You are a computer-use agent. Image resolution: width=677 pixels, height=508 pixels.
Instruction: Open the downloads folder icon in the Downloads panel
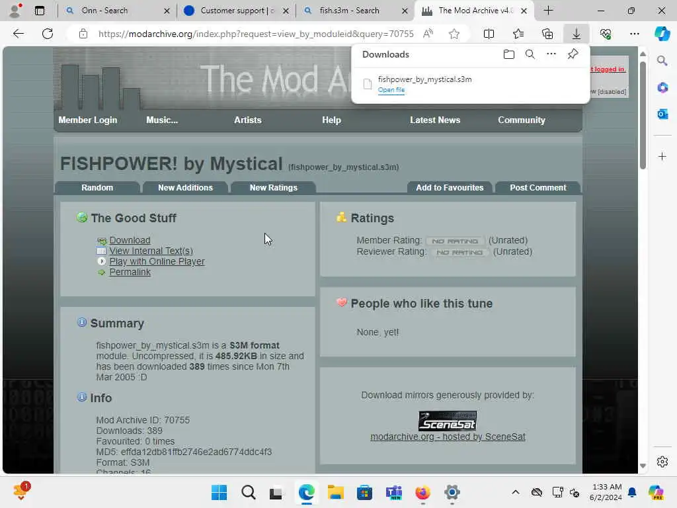coord(509,54)
